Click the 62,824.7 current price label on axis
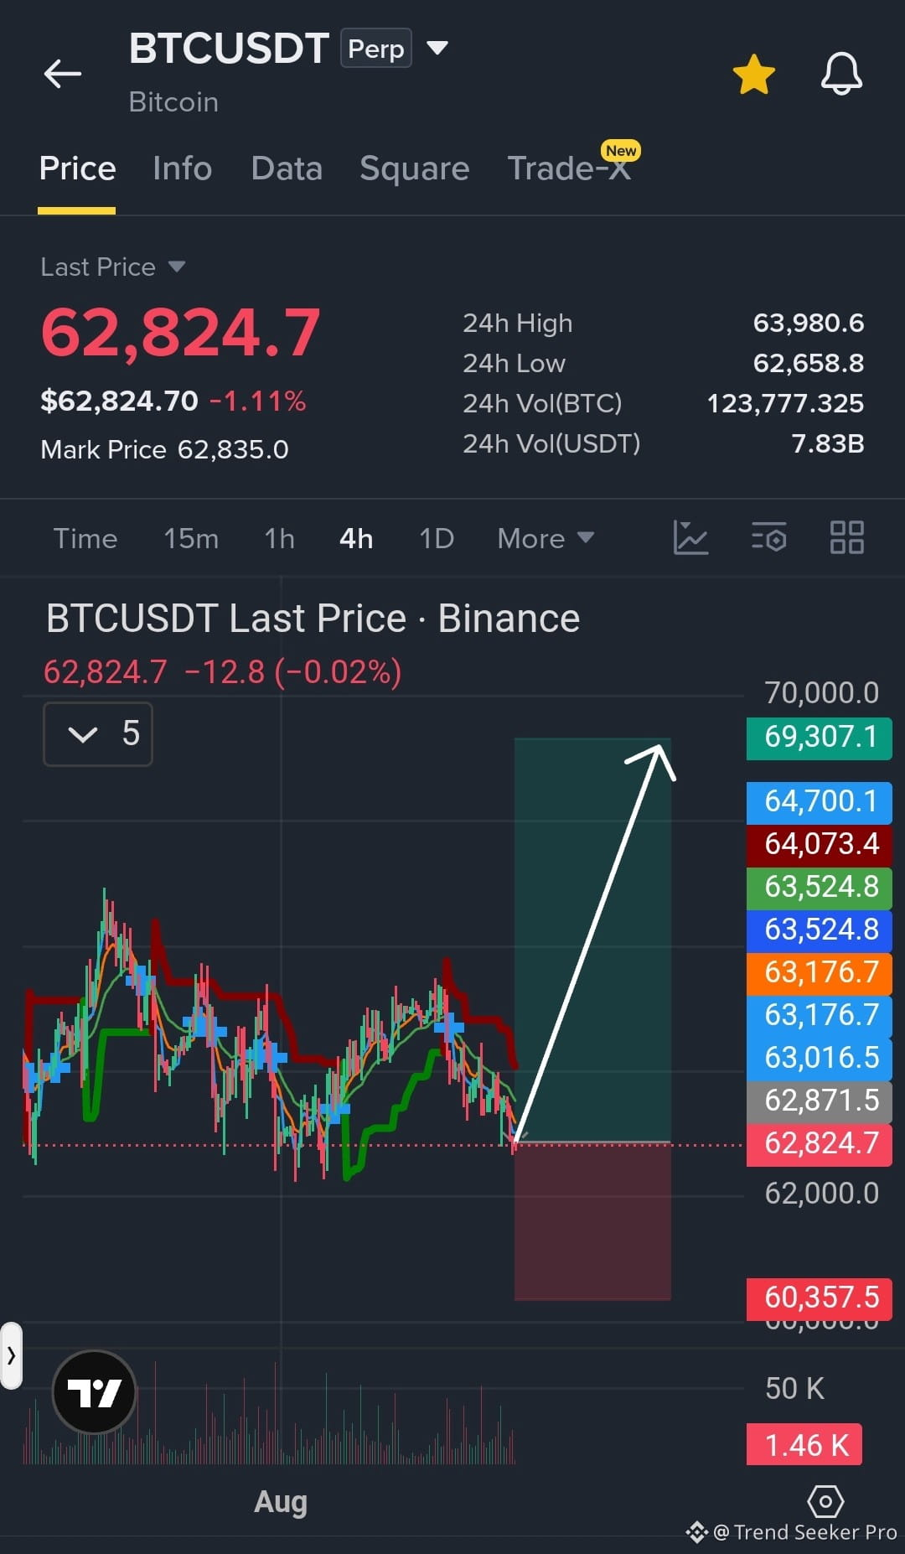The image size is (905, 1554). (x=820, y=1144)
